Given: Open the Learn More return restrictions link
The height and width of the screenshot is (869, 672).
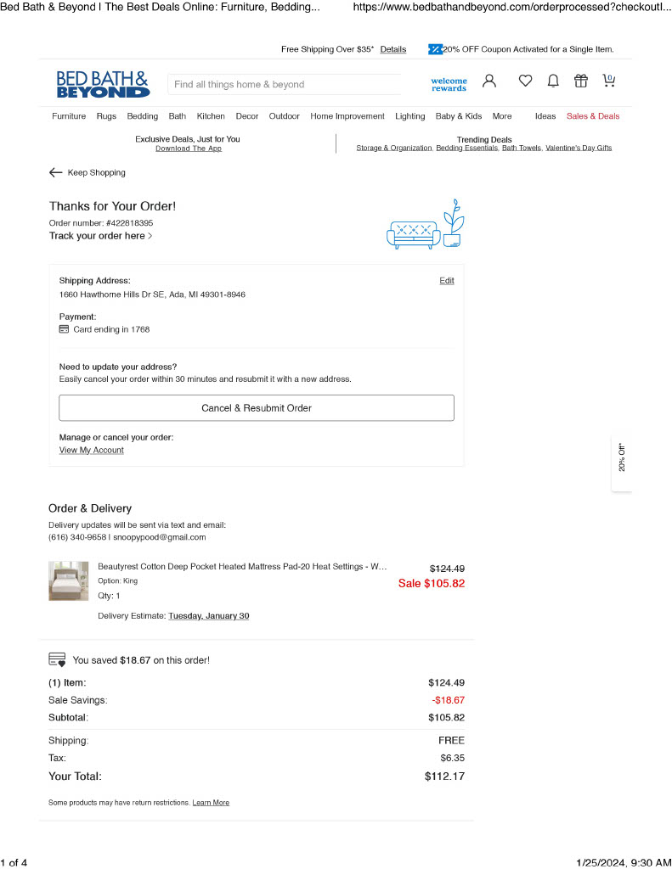Looking at the screenshot, I should click(x=211, y=803).
